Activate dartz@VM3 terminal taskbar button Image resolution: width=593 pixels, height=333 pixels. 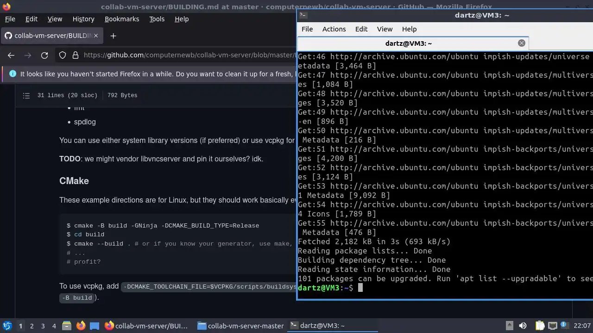point(333,326)
